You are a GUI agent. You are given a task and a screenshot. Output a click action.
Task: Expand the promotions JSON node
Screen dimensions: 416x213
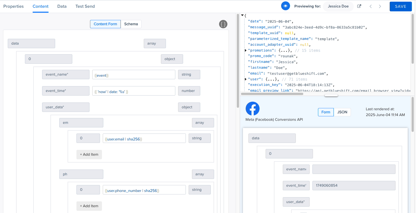(246, 50)
